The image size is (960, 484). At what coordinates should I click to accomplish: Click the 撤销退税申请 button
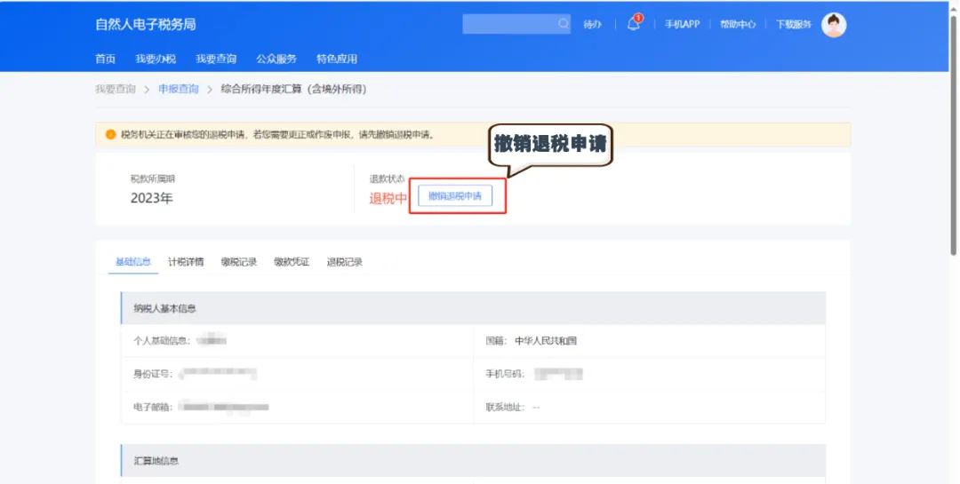click(454, 196)
